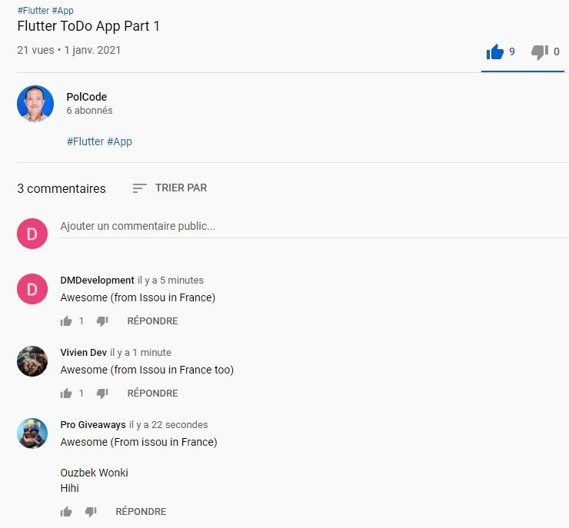Open DMDevelopment channel name
Screen dimensions: 569x528
97,281
